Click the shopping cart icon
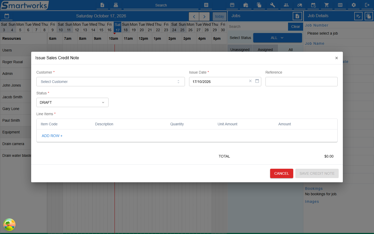Image resolution: width=374 pixels, height=234 pixels. (x=327, y=5)
